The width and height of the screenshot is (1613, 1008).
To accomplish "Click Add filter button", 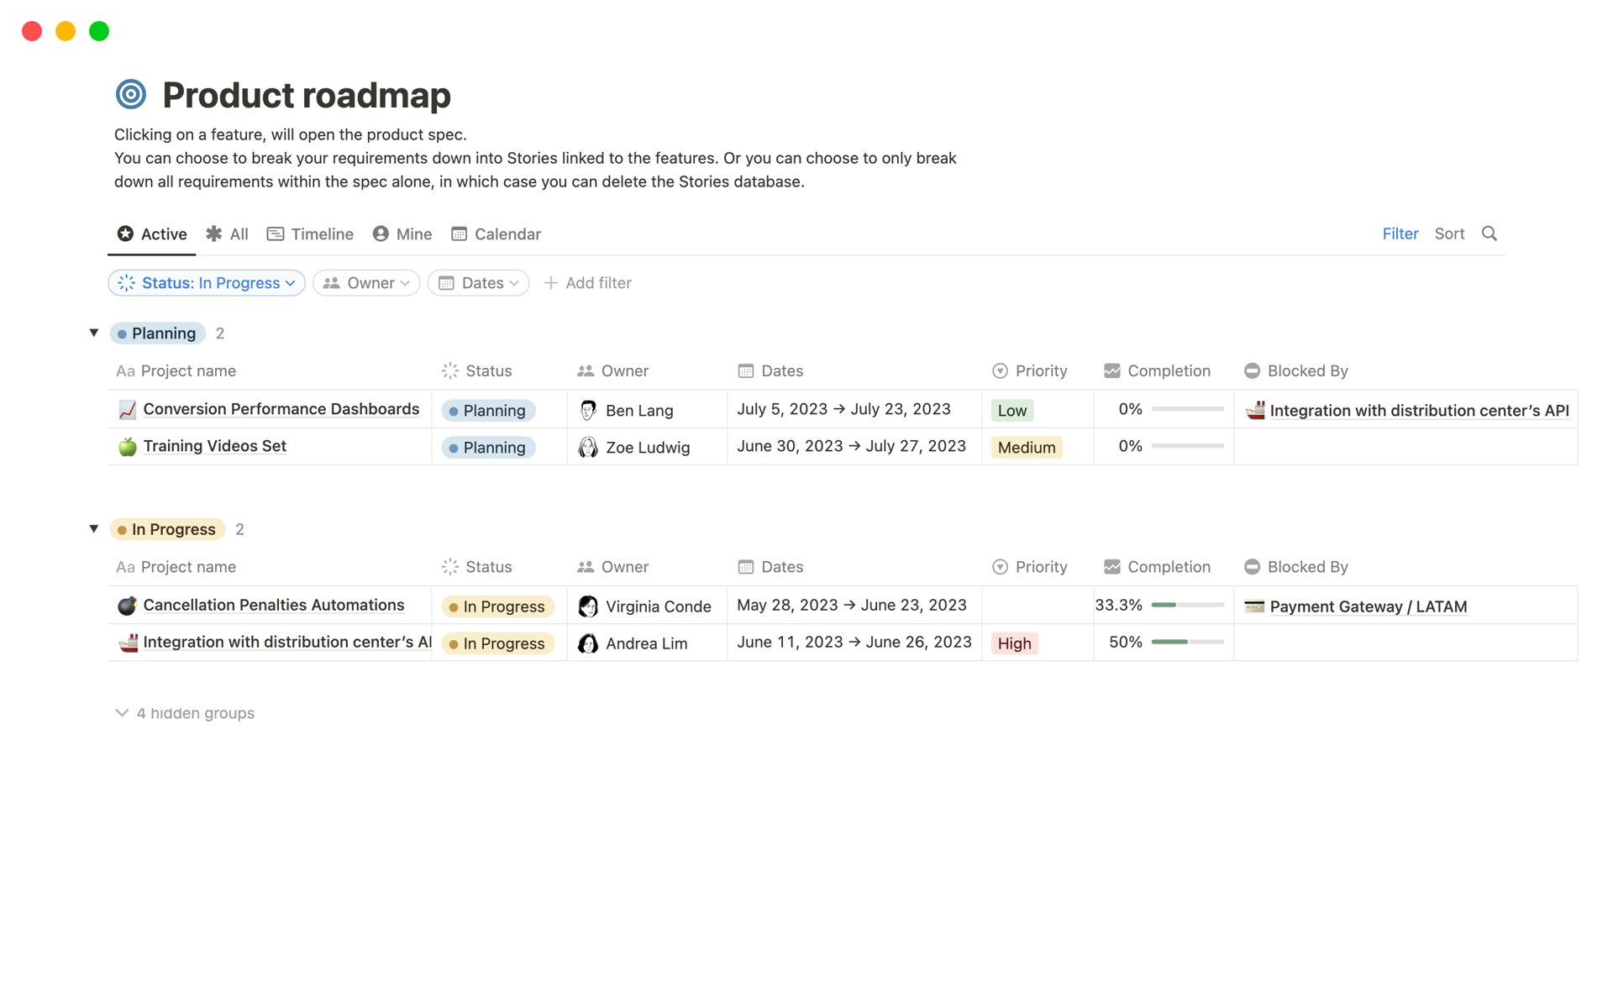I will tap(587, 282).
